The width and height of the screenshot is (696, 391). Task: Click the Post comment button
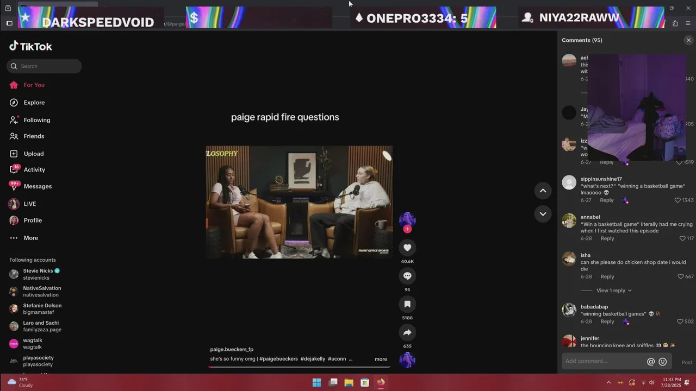tap(687, 362)
